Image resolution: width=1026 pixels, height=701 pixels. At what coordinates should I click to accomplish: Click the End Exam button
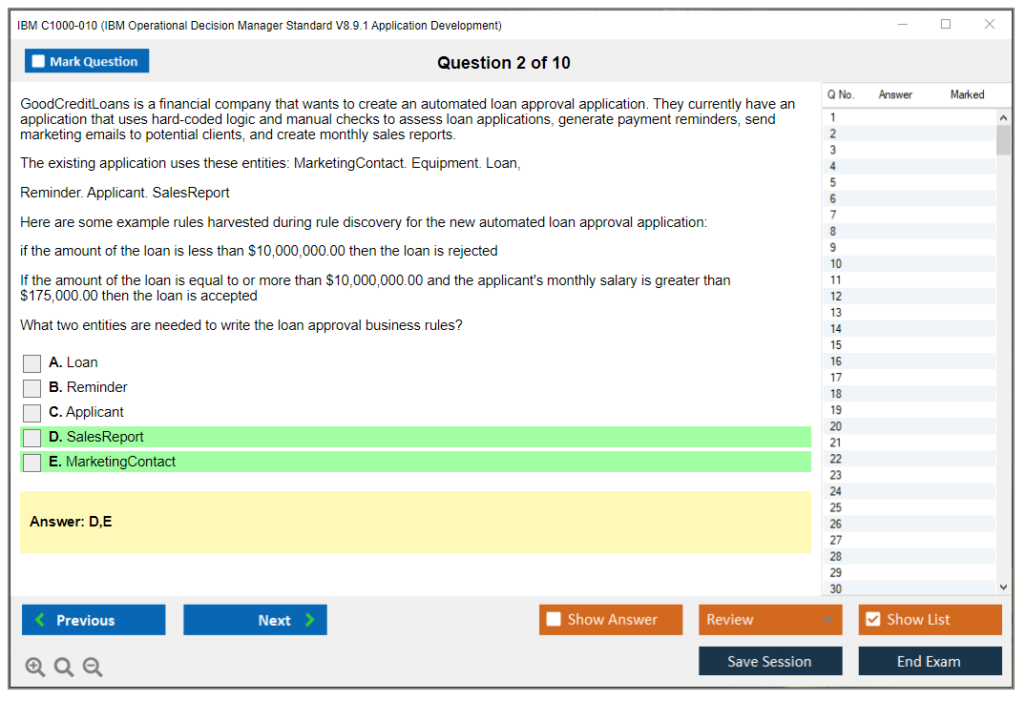click(930, 661)
